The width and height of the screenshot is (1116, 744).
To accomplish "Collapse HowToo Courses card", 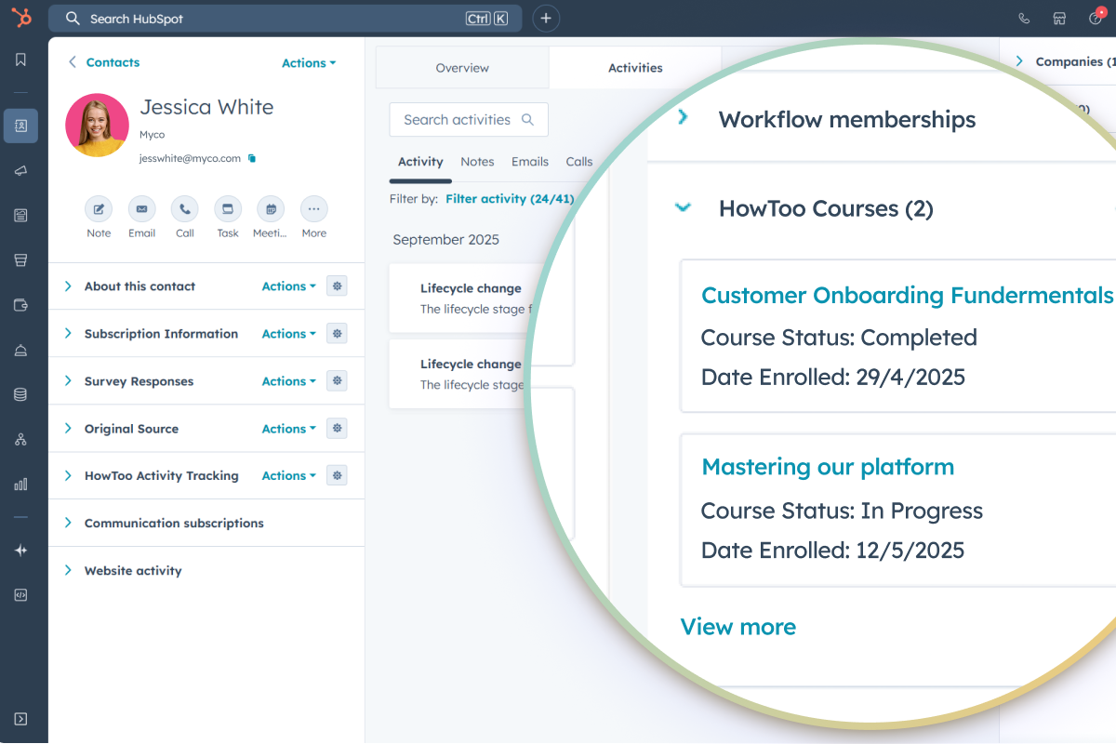I will tap(684, 207).
